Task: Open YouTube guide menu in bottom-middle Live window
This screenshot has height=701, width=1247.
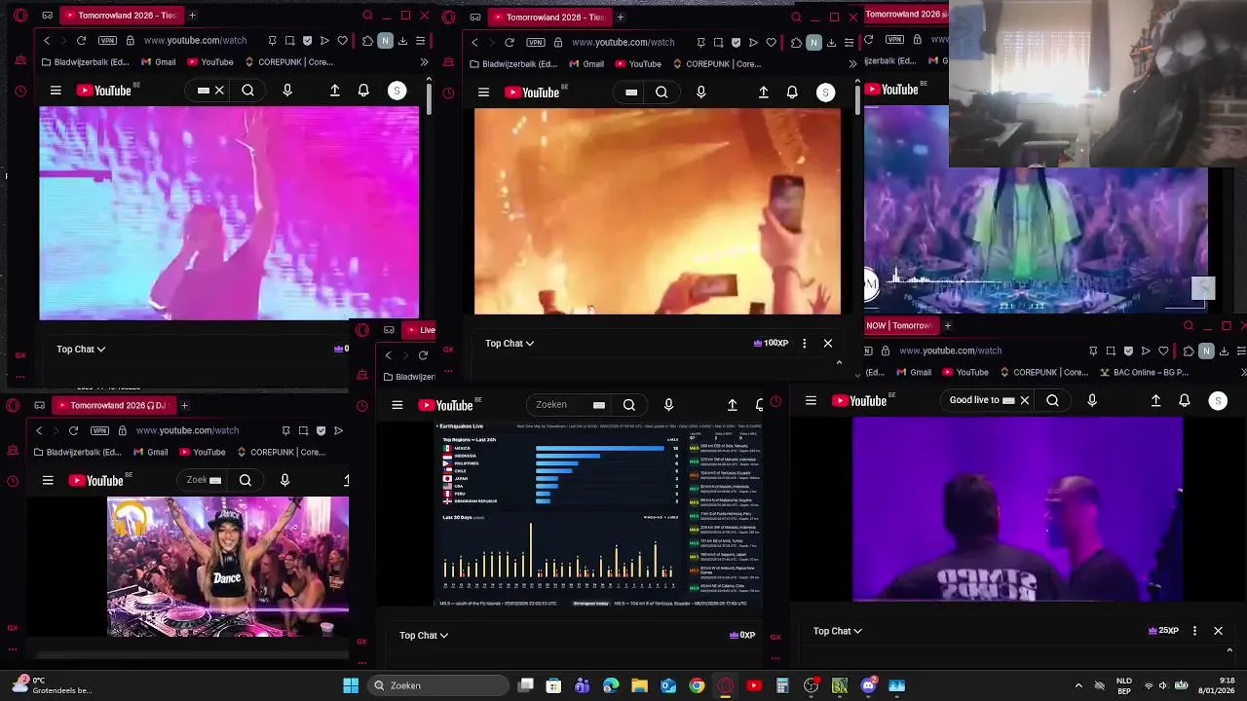Action: click(x=397, y=405)
